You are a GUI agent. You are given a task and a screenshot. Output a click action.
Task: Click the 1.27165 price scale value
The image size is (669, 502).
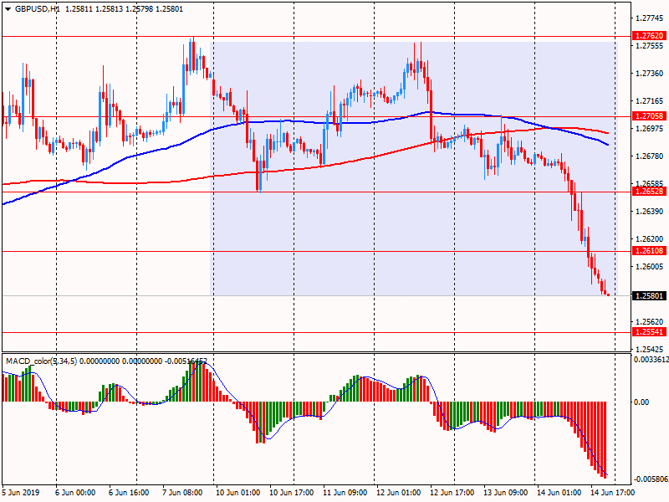pyautogui.click(x=650, y=101)
